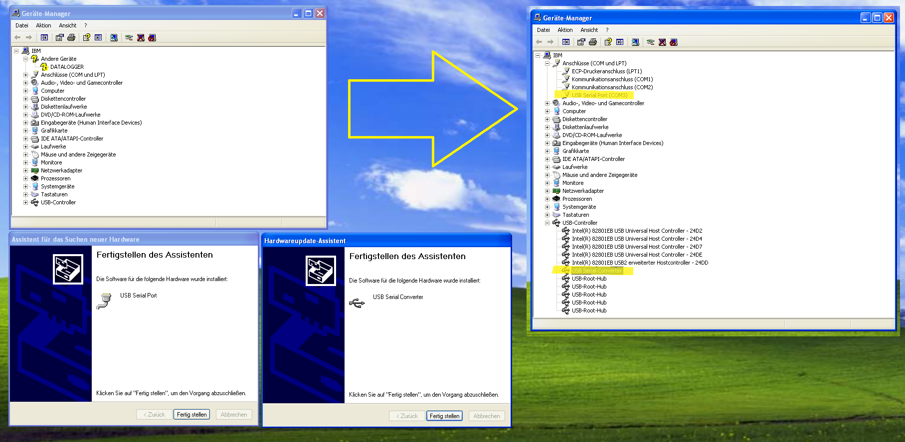Click Zurück in hardware search wizard
Screen dimensions: 905x442
tap(154, 415)
